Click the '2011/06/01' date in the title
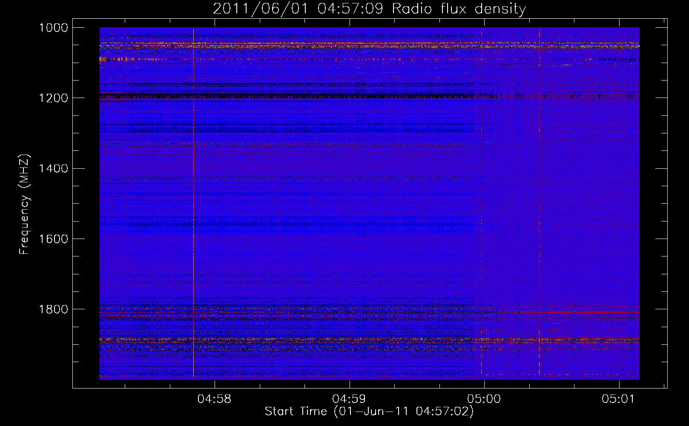The image size is (689, 426). (260, 9)
